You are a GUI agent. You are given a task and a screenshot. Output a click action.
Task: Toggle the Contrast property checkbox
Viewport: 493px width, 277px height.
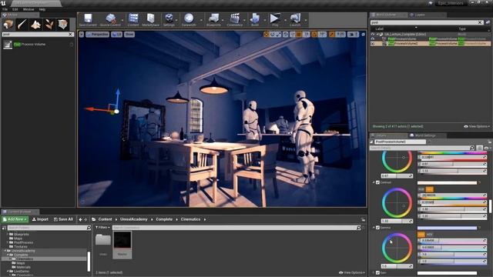coord(378,182)
